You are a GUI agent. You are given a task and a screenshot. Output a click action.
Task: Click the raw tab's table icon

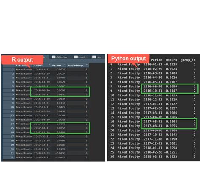pyautogui.click(x=94, y=57)
